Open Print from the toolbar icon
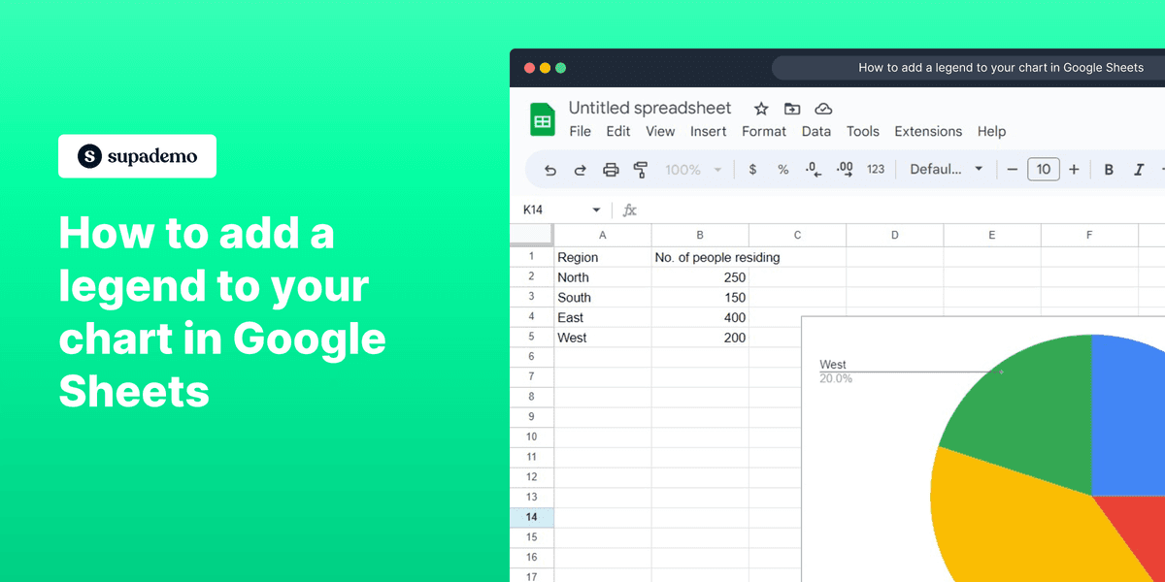 [x=610, y=169]
